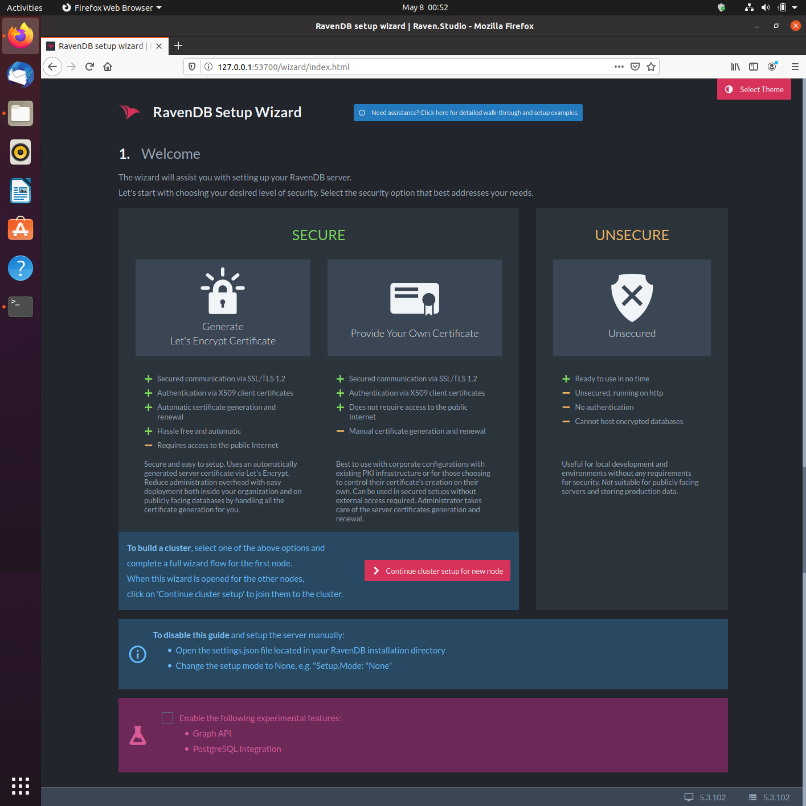Viewport: 806px width, 806px height.
Task: Open Firefox account icon
Action: [x=772, y=67]
